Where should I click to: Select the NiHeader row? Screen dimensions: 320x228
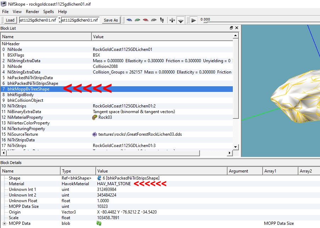pos(116,44)
